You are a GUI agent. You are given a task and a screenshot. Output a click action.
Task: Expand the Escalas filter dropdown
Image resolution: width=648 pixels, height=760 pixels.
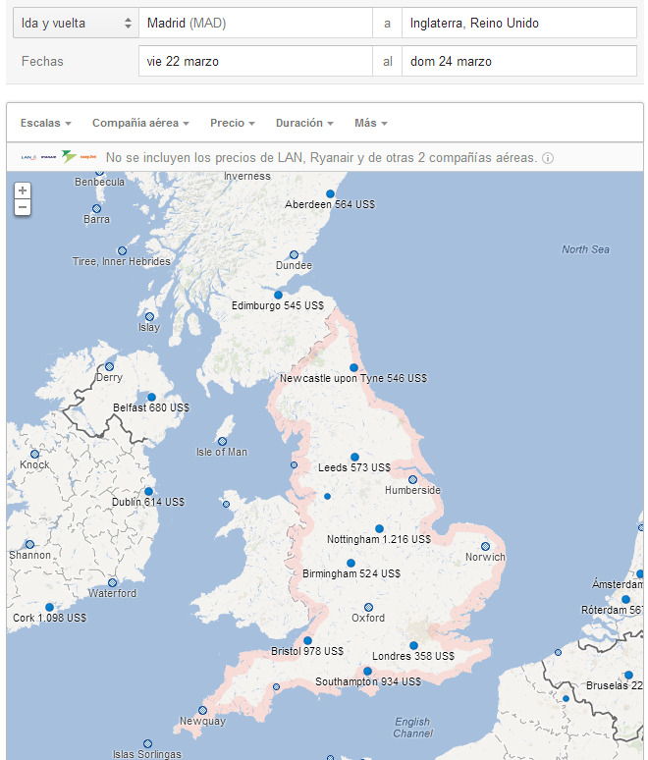(45, 124)
